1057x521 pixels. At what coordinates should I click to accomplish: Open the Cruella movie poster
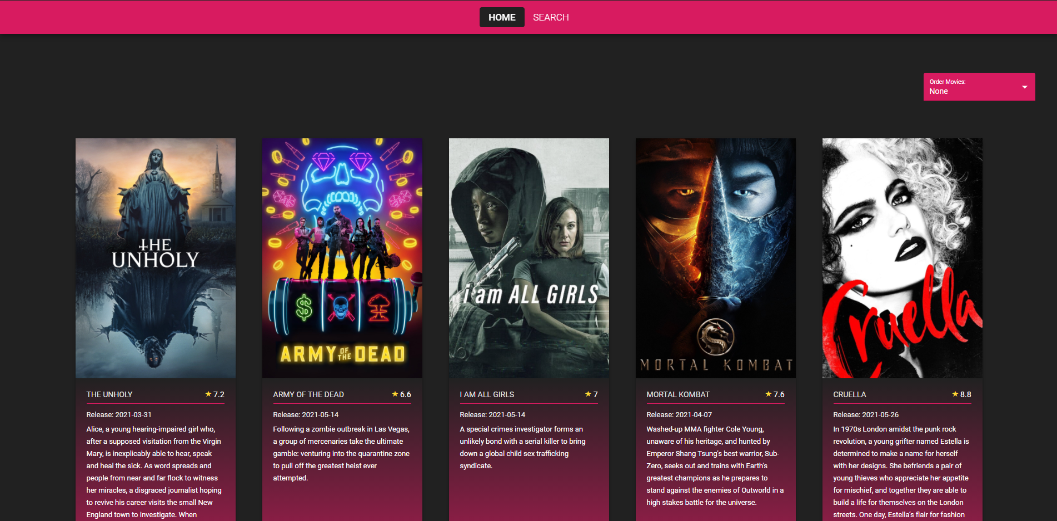point(903,258)
